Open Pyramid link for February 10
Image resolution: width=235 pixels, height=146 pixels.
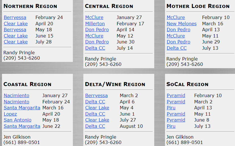point(176,95)
